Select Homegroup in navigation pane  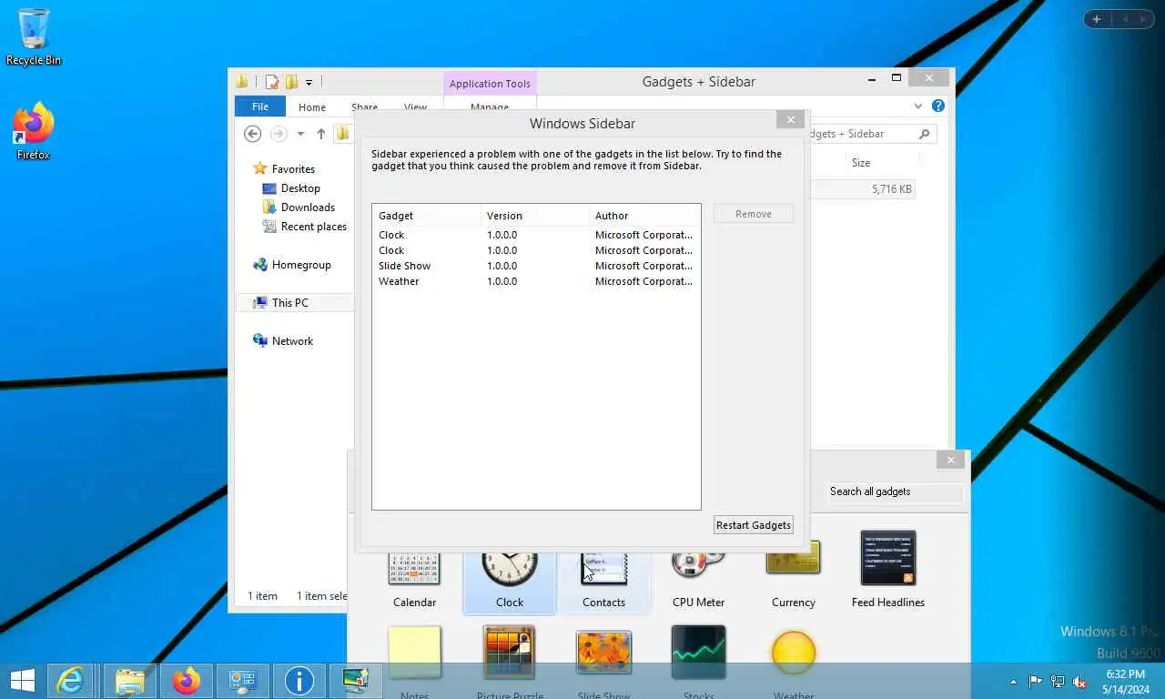pyautogui.click(x=292, y=265)
